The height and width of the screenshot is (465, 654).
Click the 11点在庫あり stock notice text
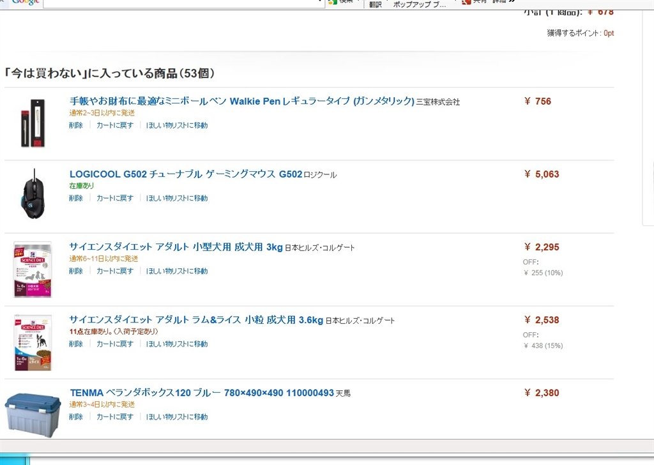click(114, 332)
